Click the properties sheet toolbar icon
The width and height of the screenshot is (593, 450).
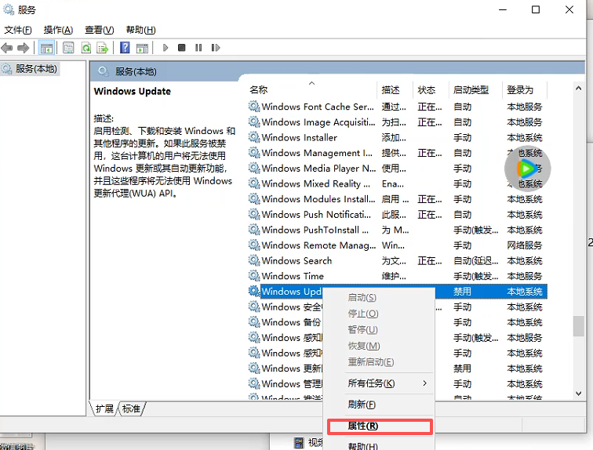pyautogui.click(x=68, y=48)
